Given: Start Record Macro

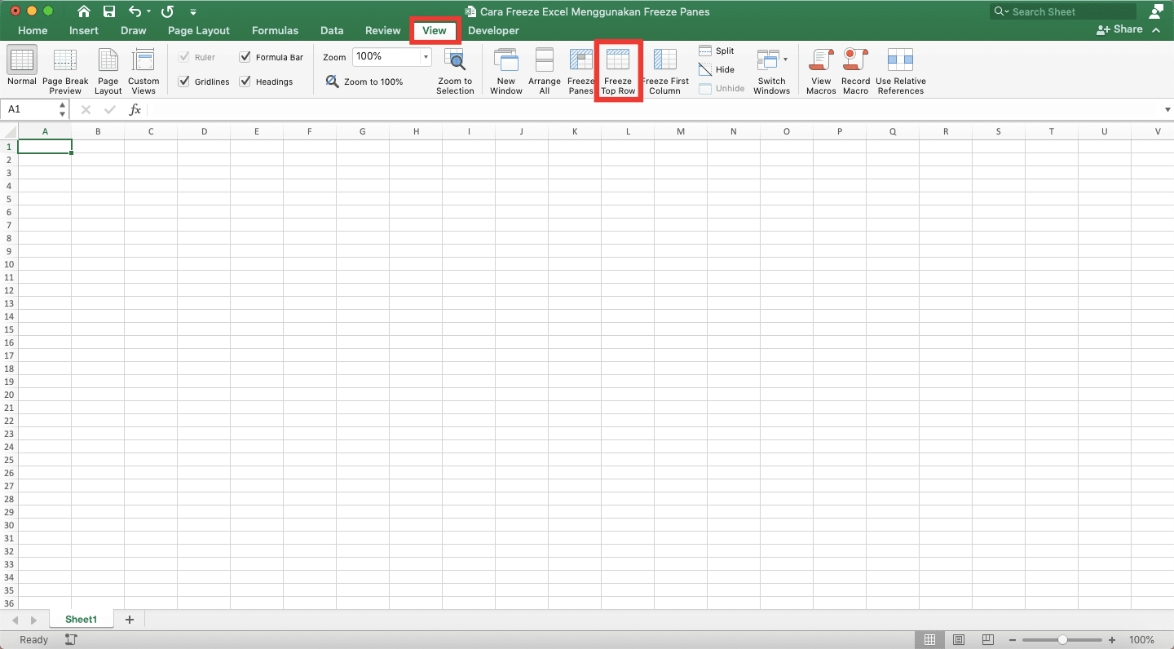Looking at the screenshot, I should click(x=855, y=71).
